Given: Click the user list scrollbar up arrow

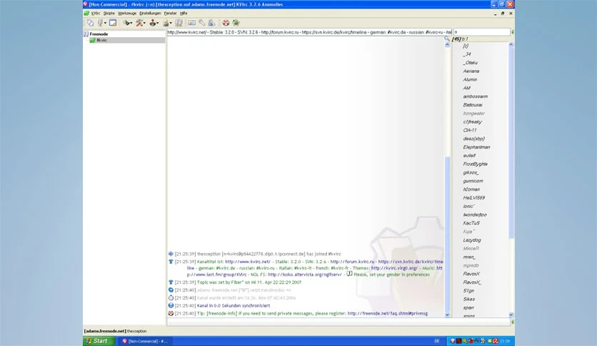Looking at the screenshot, I should tap(511, 44).
